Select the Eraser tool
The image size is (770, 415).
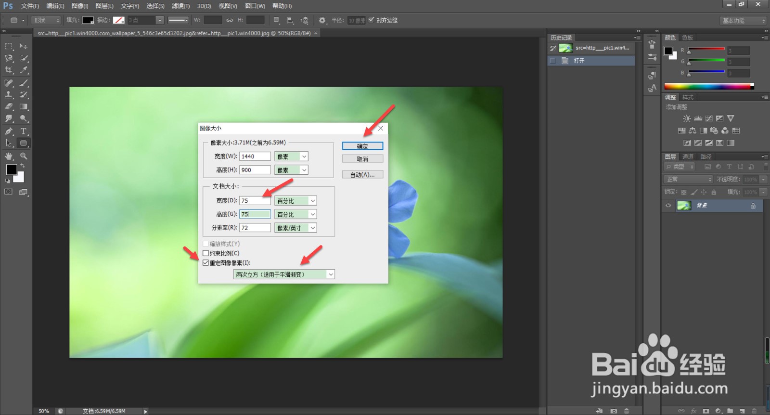tap(9, 107)
